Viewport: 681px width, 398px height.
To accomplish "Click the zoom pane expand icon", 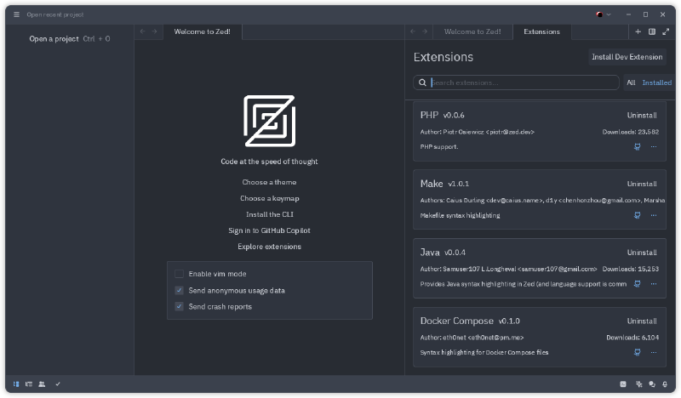I will click(x=666, y=31).
